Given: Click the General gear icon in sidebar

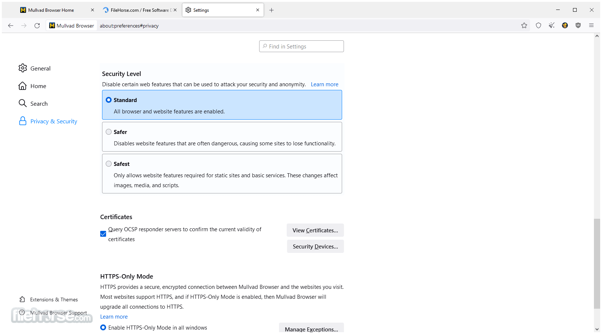Looking at the screenshot, I should pos(23,68).
